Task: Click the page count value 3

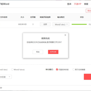Action: [x=33, y=24]
